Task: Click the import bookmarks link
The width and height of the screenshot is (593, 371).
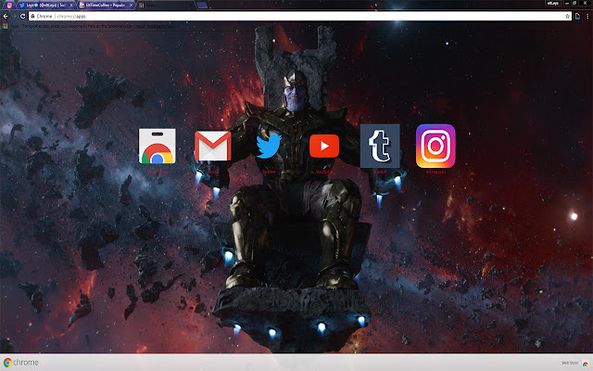Action: [x=156, y=26]
